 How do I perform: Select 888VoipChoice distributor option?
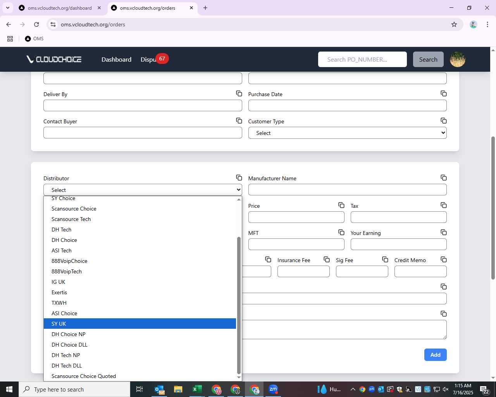140,261
